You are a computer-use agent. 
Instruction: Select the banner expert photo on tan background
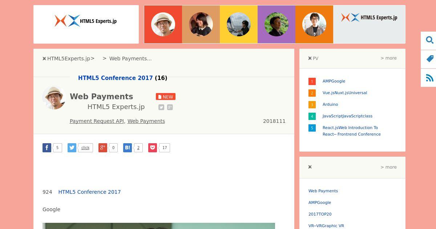point(201,24)
